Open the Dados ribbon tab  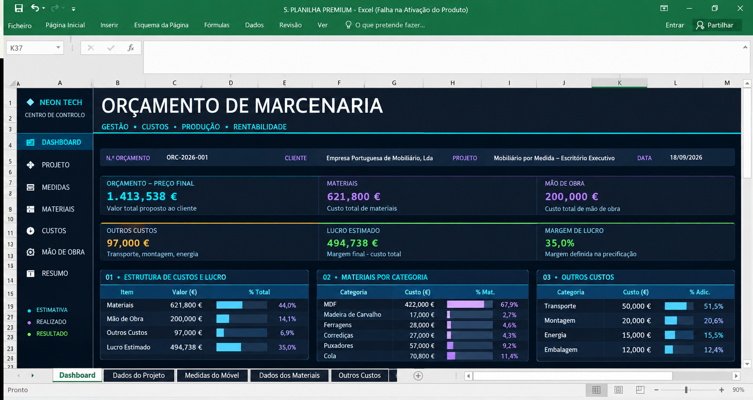tap(254, 25)
